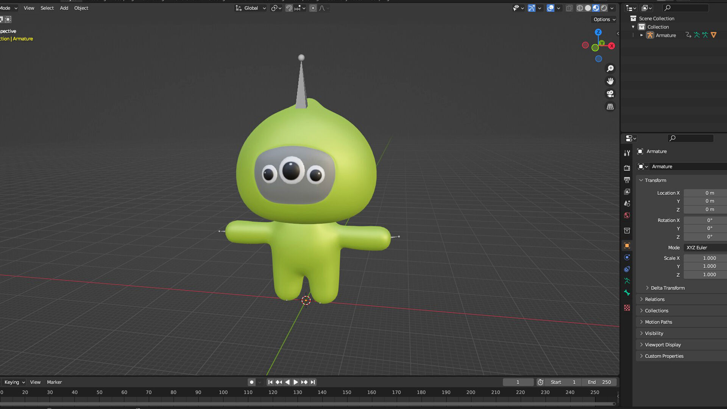The width and height of the screenshot is (727, 409).
Task: Click the use current frame clock icon
Action: (540, 382)
